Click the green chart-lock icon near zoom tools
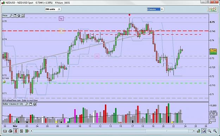 tap(199, 131)
